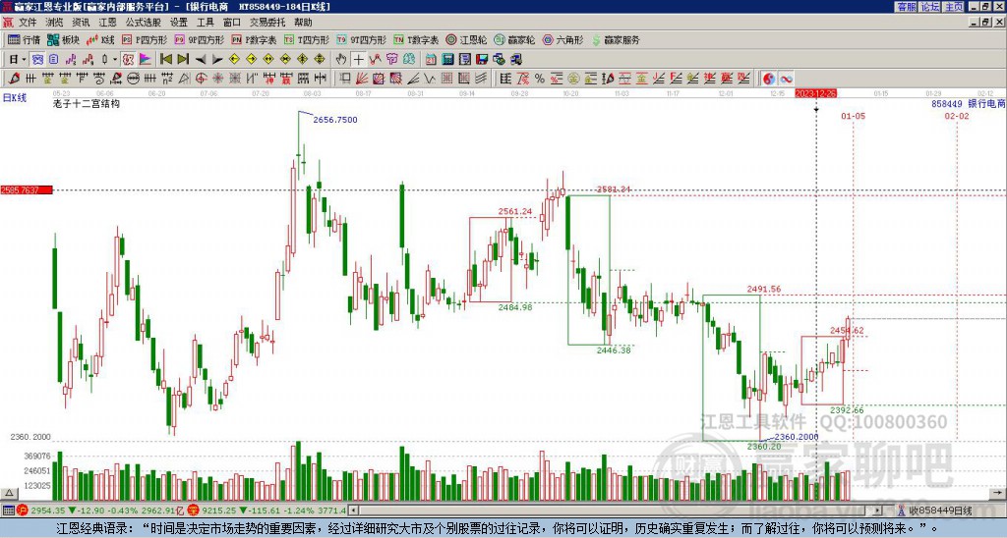Open the 设置 menu
Image resolution: width=1007 pixels, height=538 pixels.
click(179, 23)
